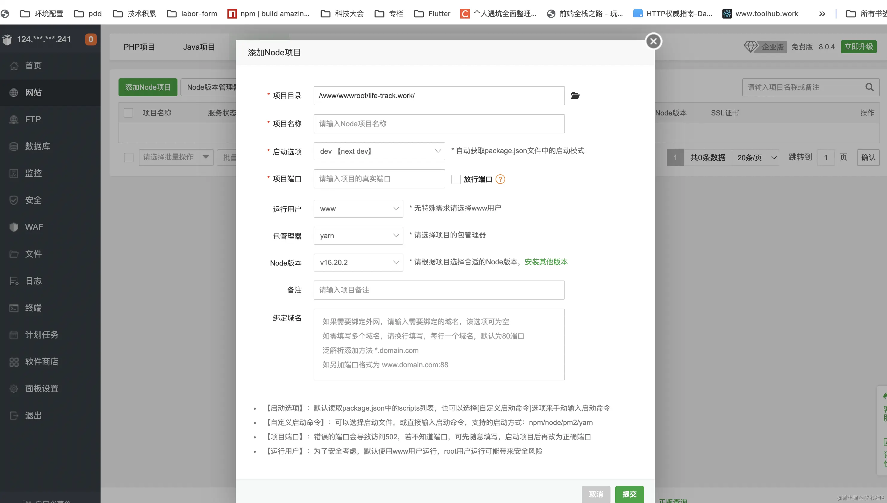Click the orange question mark help icon
The width and height of the screenshot is (887, 503).
500,179
